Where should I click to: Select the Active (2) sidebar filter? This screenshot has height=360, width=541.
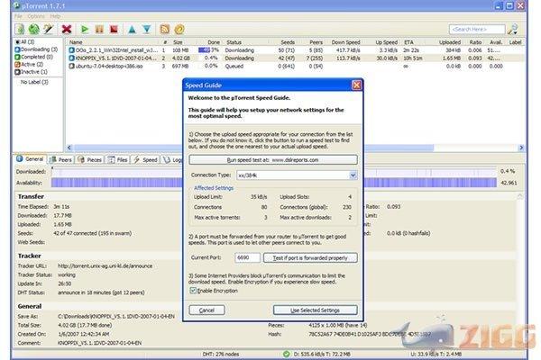[x=29, y=65]
